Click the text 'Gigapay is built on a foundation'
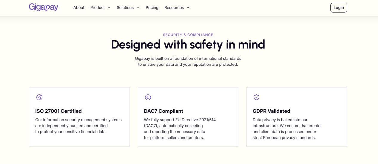 point(166,58)
